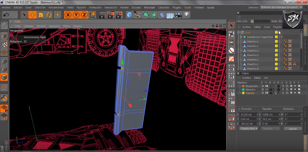Screen dimensions: 308x152
Task: Open the Entorno layout dropdown
Action: click(282, 7)
